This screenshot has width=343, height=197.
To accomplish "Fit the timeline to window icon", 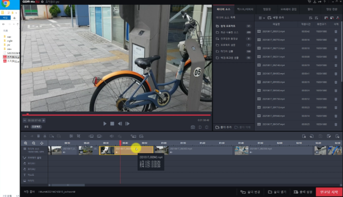I will (42, 143).
